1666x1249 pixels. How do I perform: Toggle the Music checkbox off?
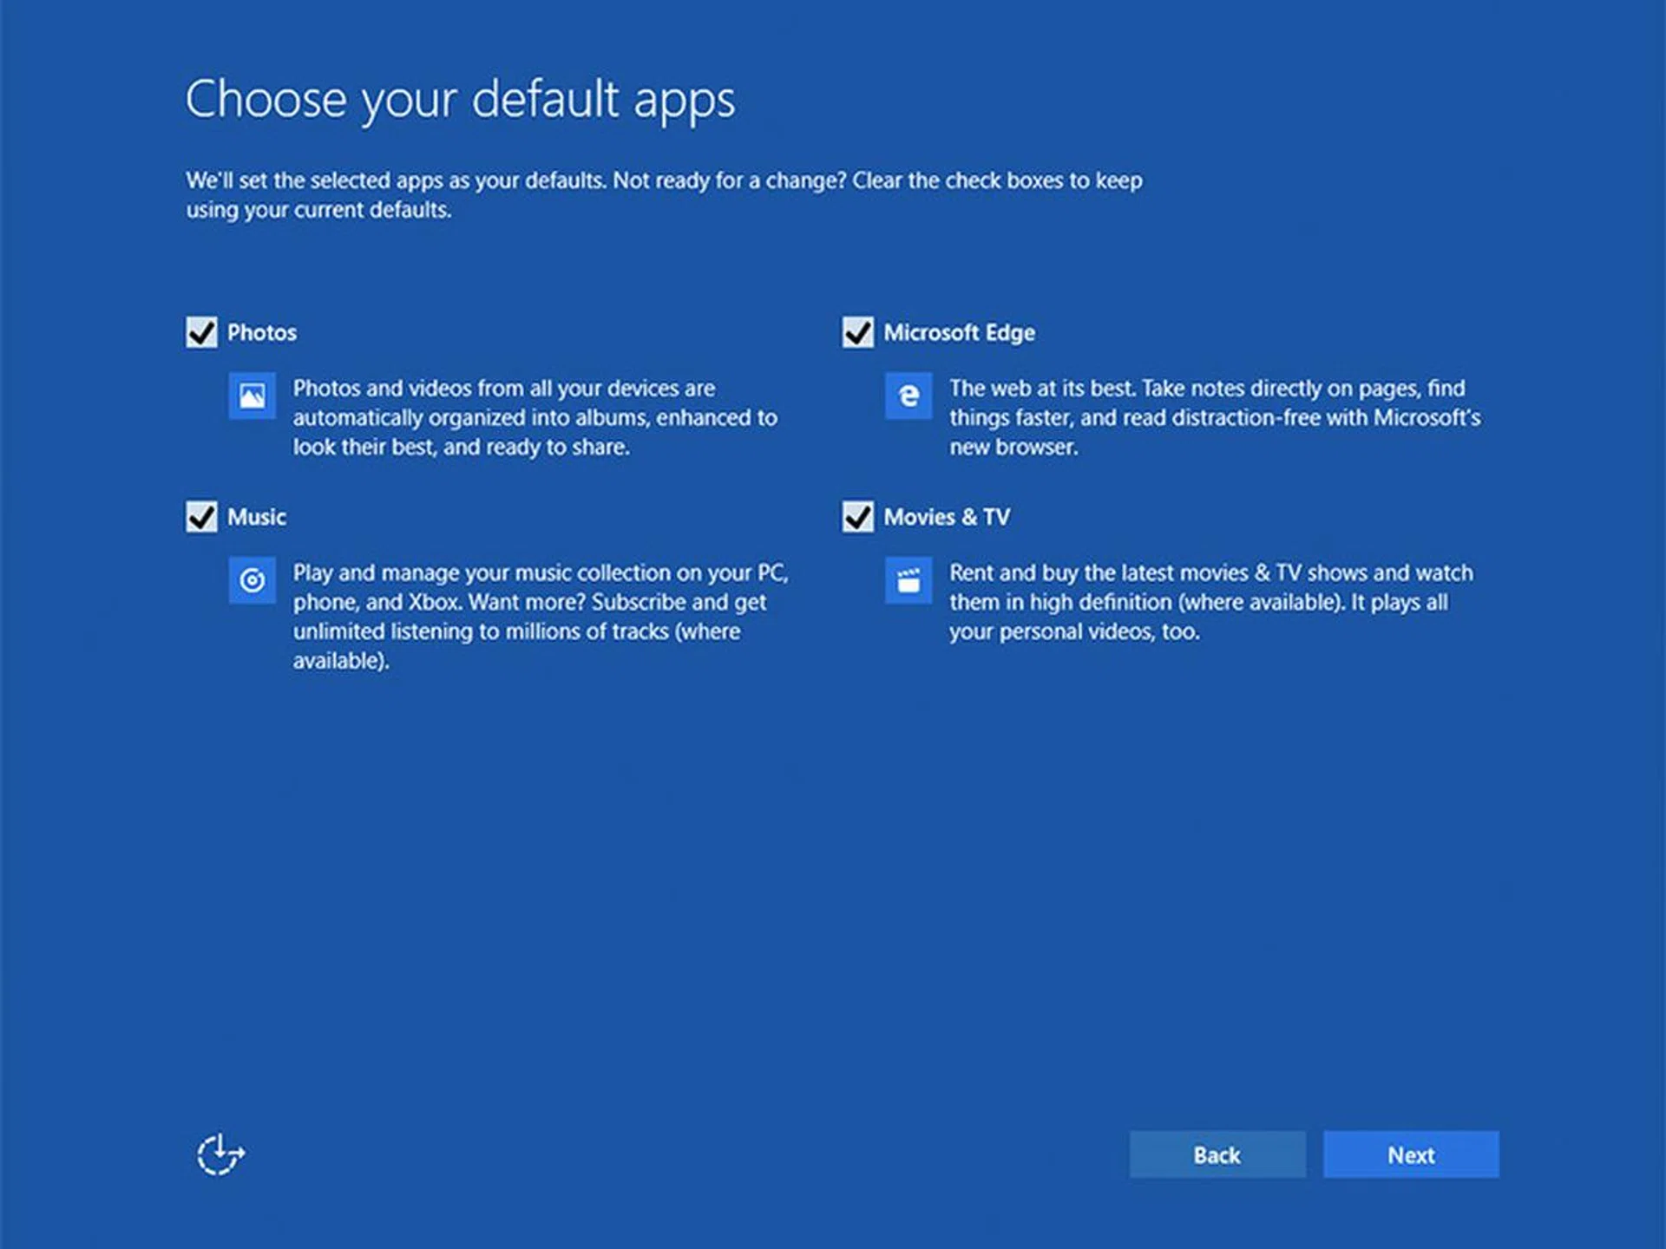click(x=201, y=517)
